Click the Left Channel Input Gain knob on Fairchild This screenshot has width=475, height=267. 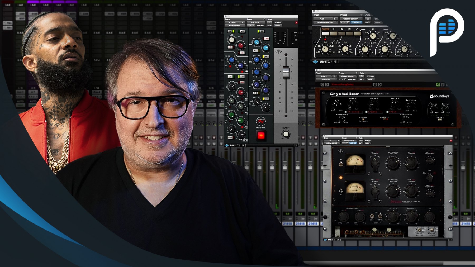pyautogui.click(x=393, y=163)
